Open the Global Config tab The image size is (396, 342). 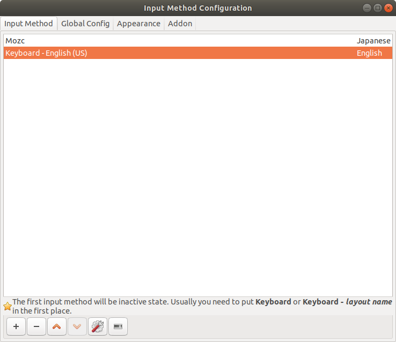[85, 24]
